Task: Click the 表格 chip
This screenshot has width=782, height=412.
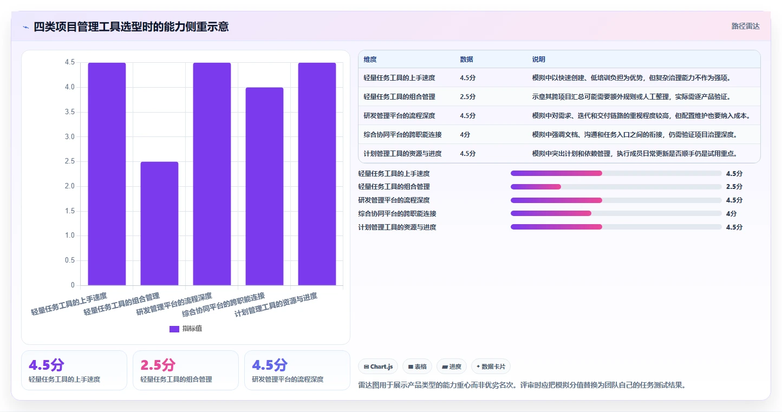Action: 417,367
